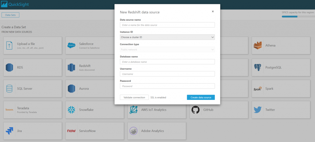
Task: Click the 'AWS IoT Analytics' label
Action: [154, 110]
